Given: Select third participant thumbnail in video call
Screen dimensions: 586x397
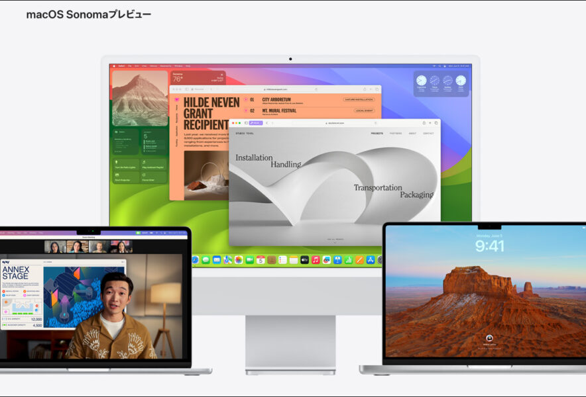Looking at the screenshot, I should tap(99, 247).
